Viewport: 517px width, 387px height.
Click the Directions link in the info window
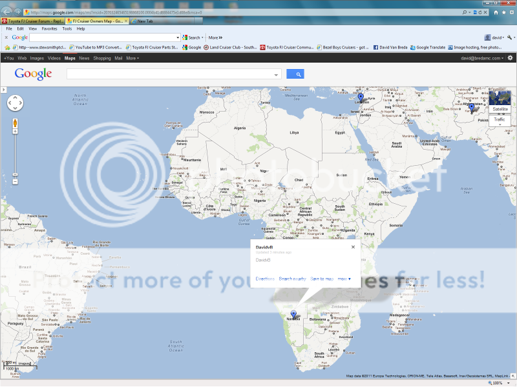[265, 279]
